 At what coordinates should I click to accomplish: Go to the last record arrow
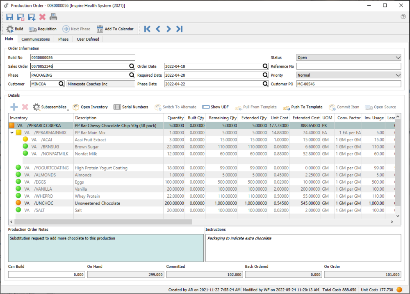click(x=179, y=29)
